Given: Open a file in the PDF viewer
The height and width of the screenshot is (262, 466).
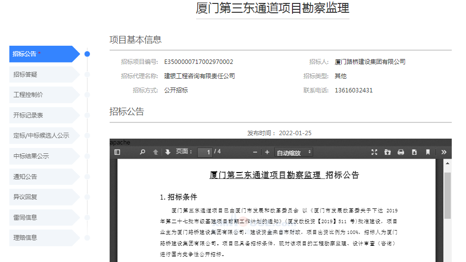Looking at the screenshot, I should (x=387, y=152).
